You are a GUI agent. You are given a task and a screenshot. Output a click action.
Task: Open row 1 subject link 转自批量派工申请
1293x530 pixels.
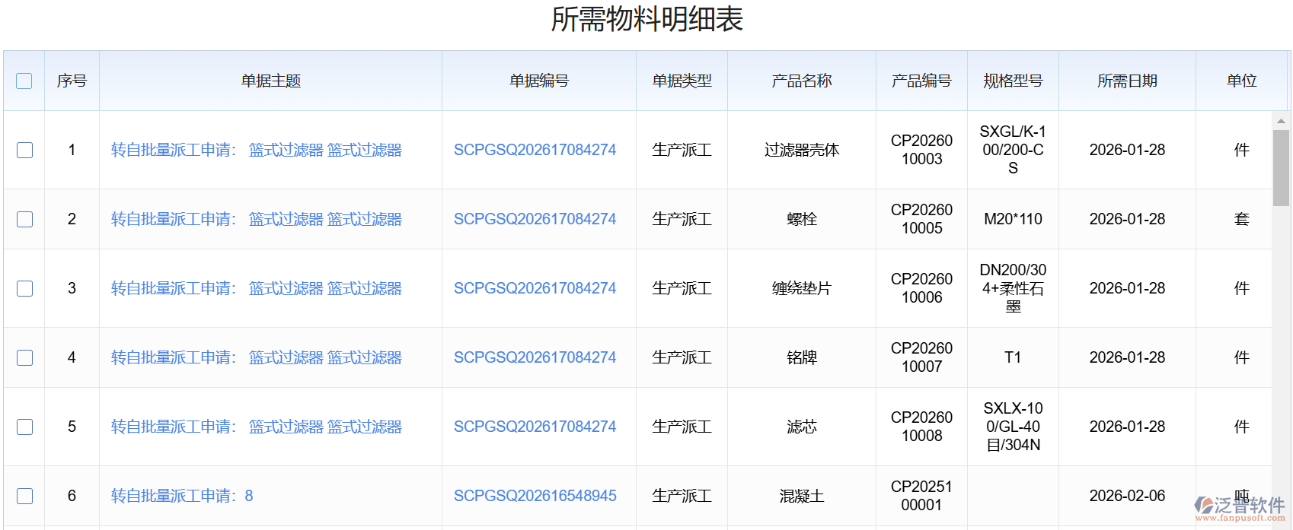256,150
